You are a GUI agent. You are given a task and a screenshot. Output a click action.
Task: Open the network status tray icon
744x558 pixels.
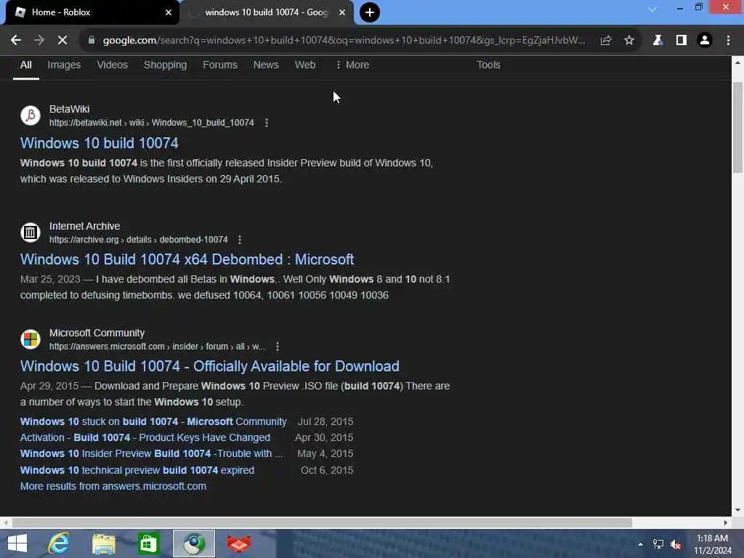click(x=658, y=544)
